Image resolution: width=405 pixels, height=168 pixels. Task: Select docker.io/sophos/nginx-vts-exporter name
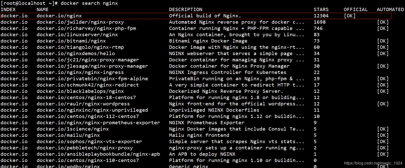point(89,142)
